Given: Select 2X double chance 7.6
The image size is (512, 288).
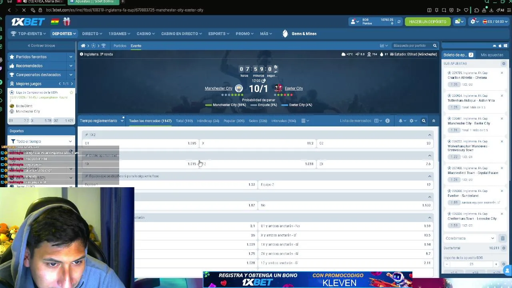Looking at the screenshot, I should click(x=375, y=164).
